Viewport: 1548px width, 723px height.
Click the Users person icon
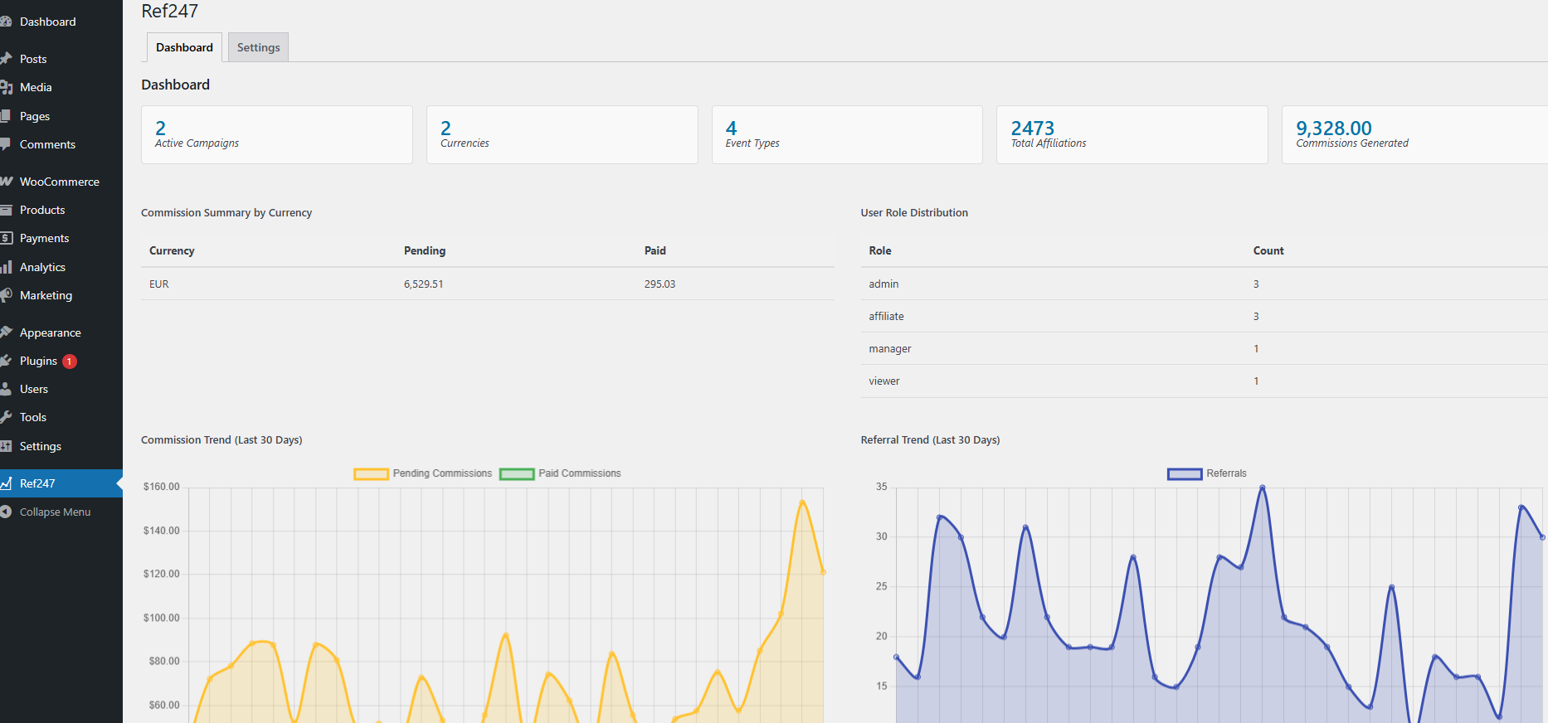point(5,389)
